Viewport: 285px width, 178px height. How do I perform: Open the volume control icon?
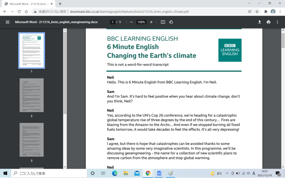tap(248, 173)
